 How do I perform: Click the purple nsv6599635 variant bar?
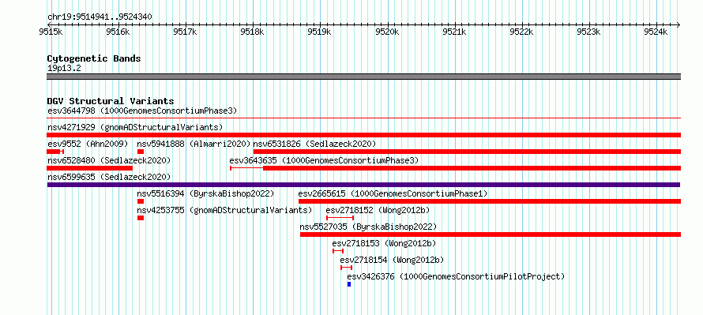click(363, 185)
